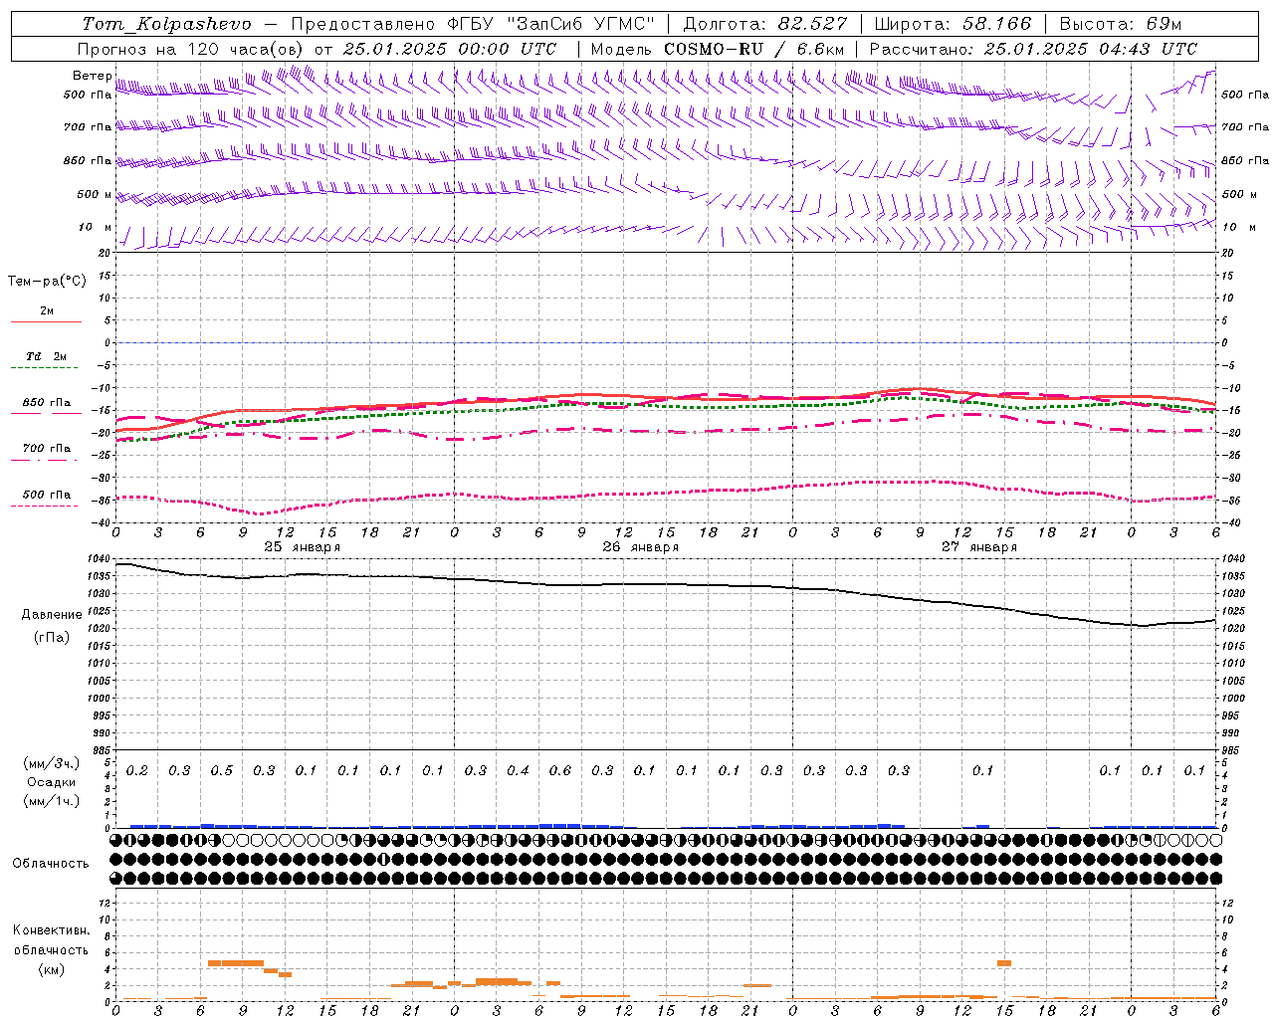Select the text Предоставлено ФГБУ "ЗапСиб УГМС"

[x=473, y=23]
